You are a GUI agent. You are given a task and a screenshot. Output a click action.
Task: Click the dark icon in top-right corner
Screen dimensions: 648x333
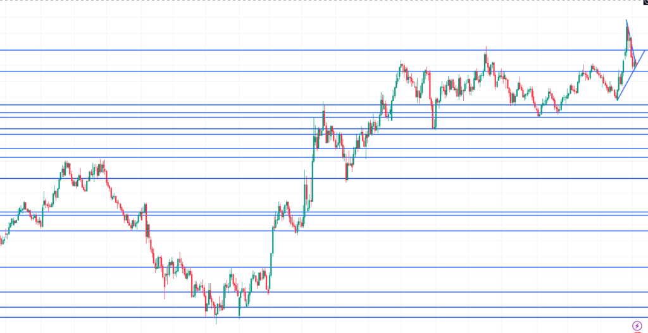click(645, 3)
